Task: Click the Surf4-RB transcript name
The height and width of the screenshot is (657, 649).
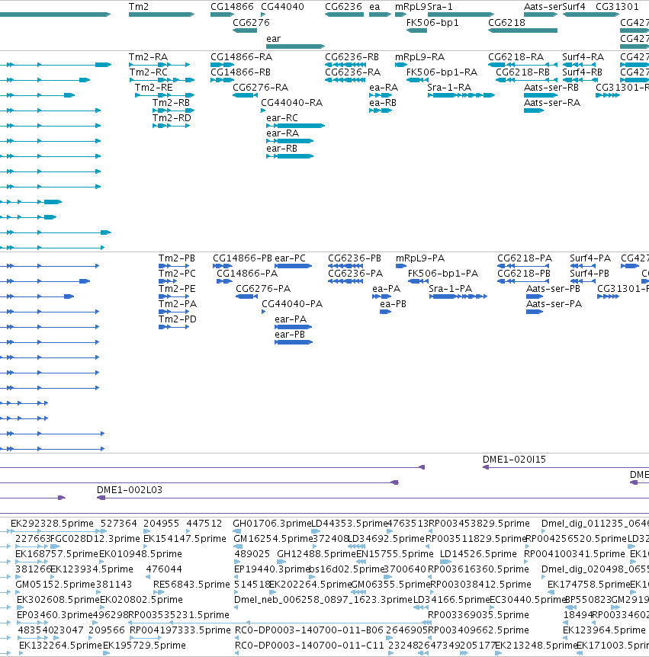Action: click(x=583, y=72)
